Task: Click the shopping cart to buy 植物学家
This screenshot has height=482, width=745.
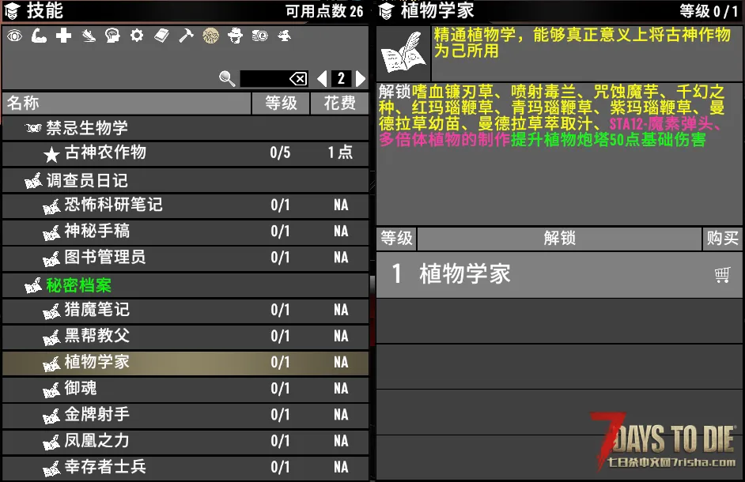Action: point(721,274)
